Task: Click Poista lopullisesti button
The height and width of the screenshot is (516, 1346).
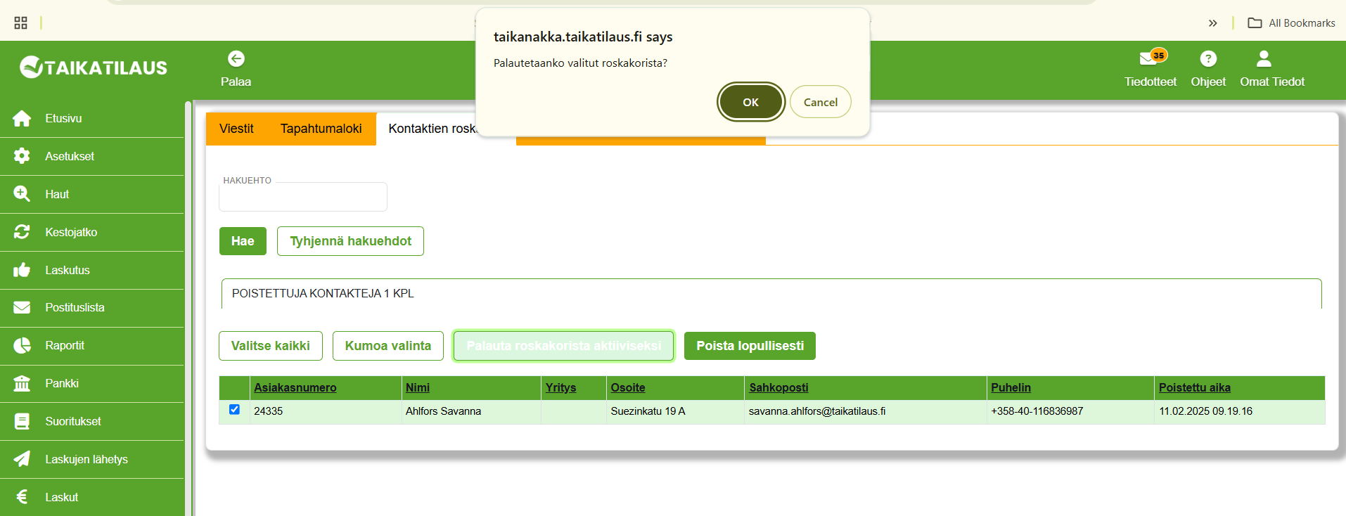Action: click(750, 346)
